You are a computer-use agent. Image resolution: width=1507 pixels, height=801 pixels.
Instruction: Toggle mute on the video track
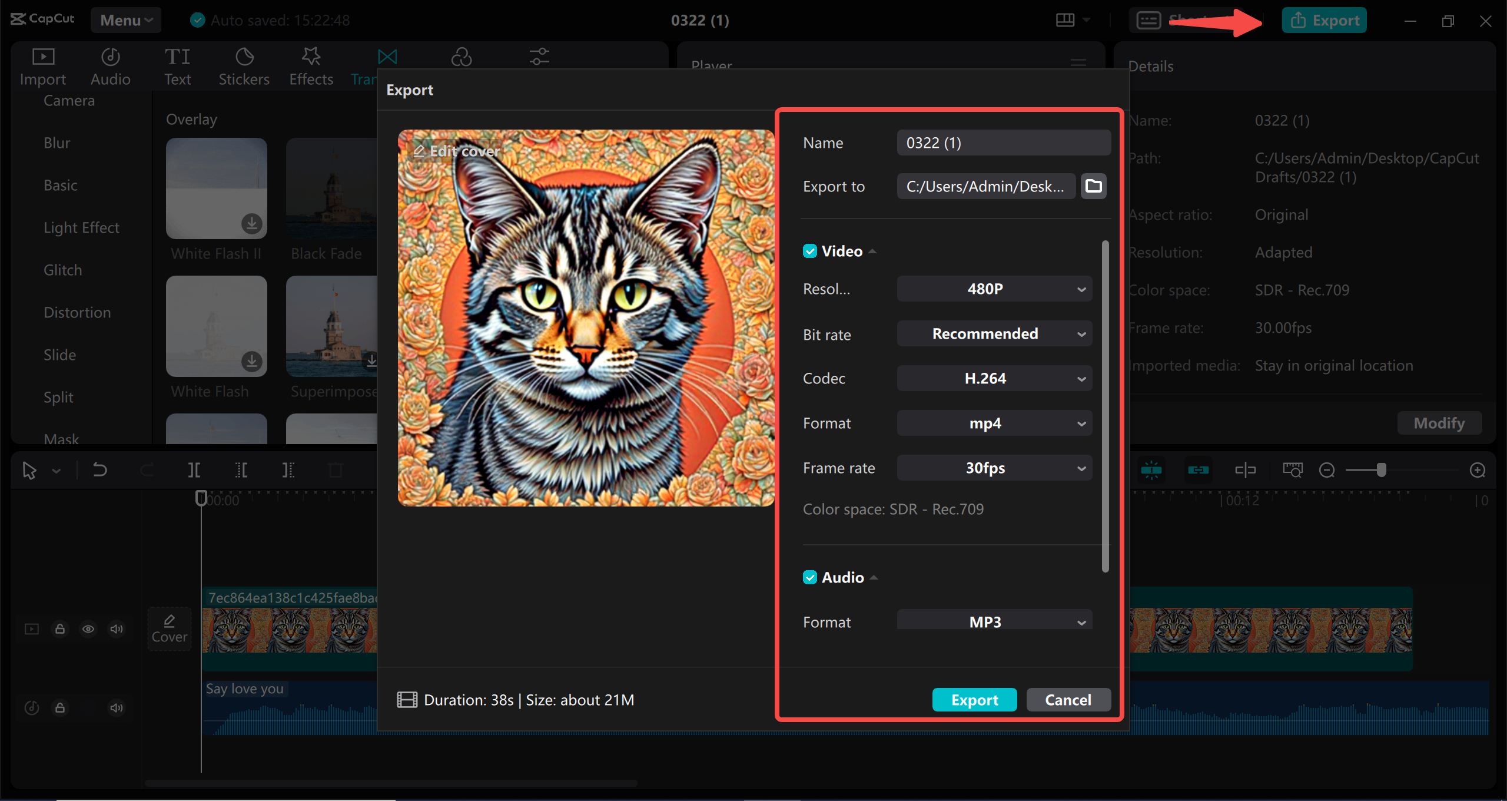(x=116, y=629)
